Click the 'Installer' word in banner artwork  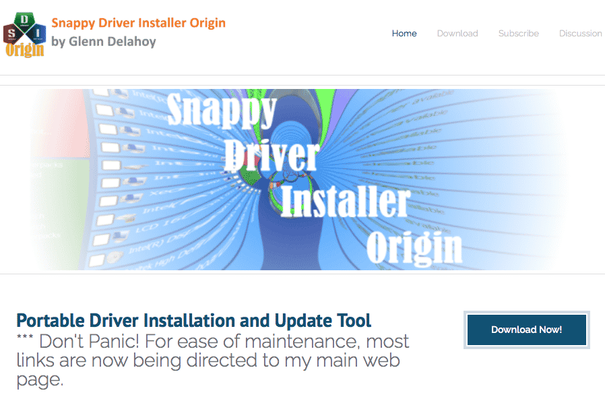346,202
